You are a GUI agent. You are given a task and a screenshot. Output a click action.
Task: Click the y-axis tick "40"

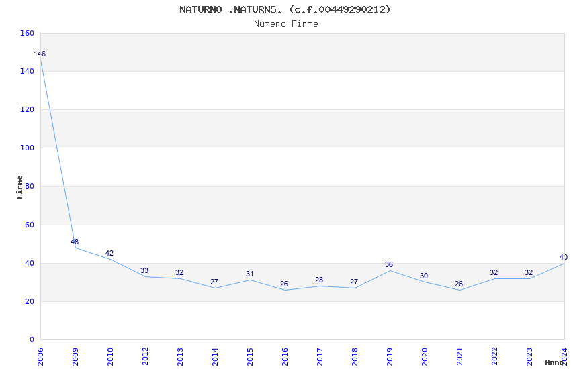click(x=30, y=263)
